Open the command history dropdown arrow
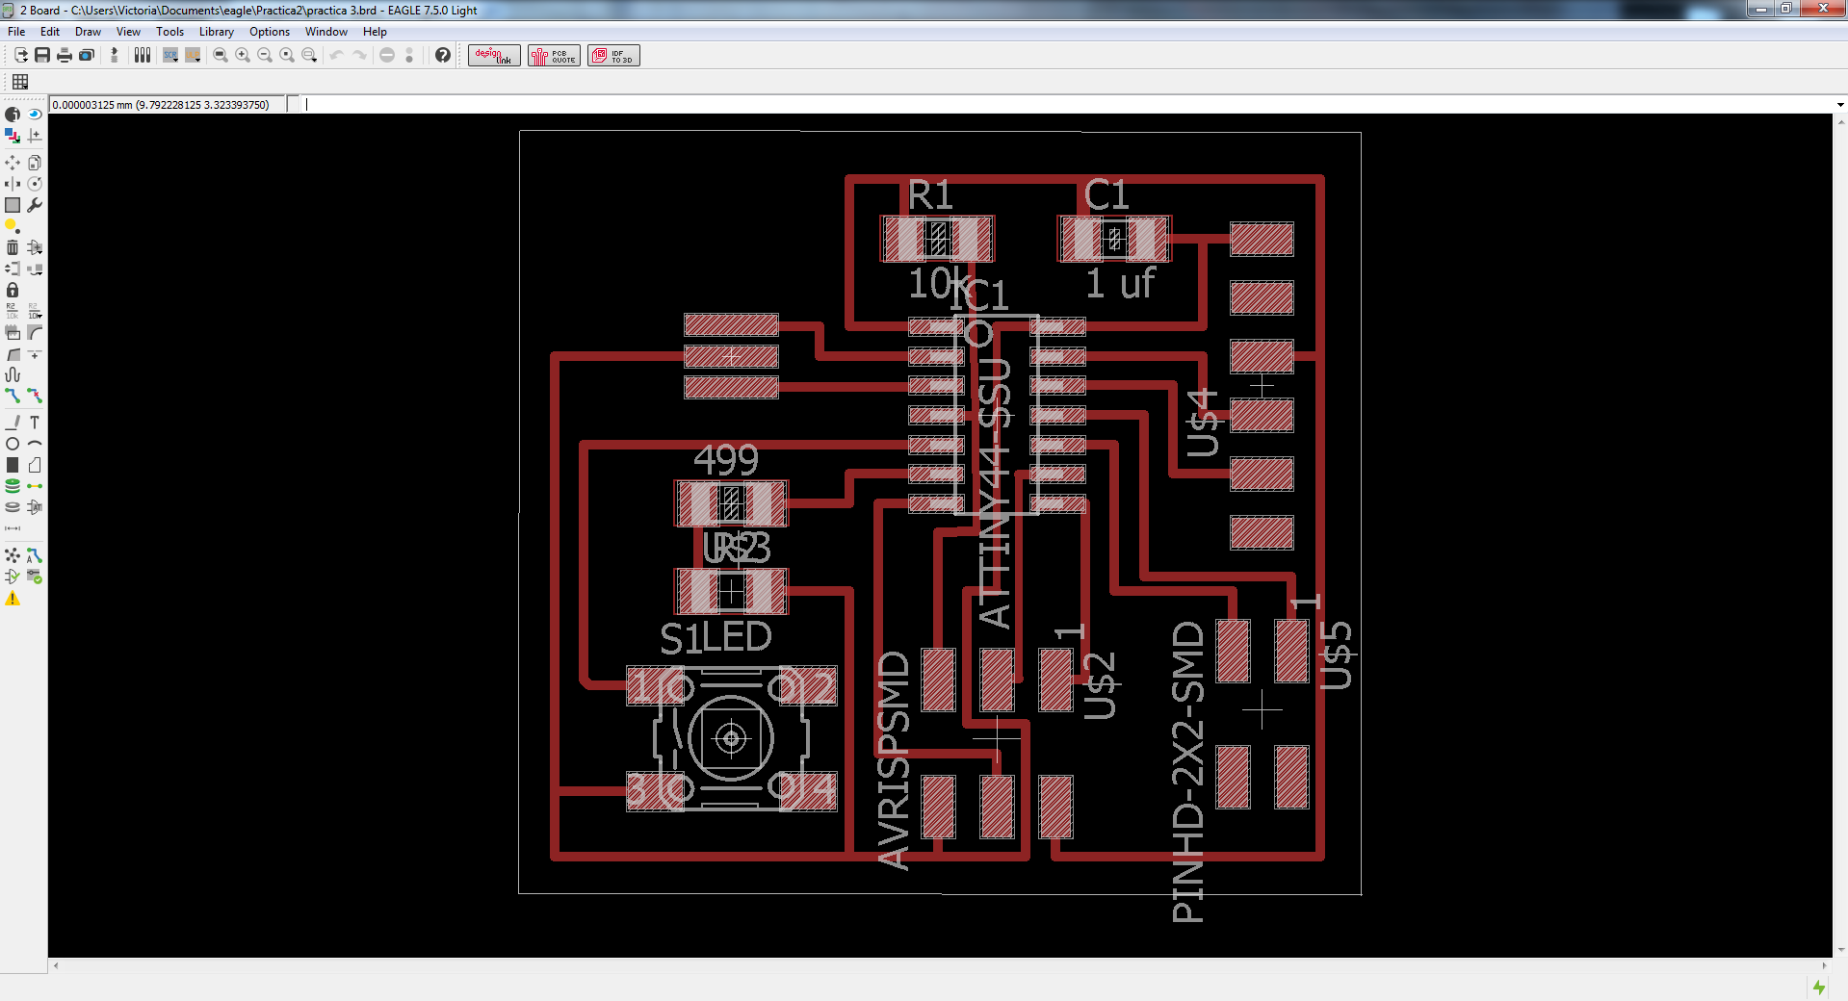This screenshot has width=1848, height=1001. tap(1840, 104)
